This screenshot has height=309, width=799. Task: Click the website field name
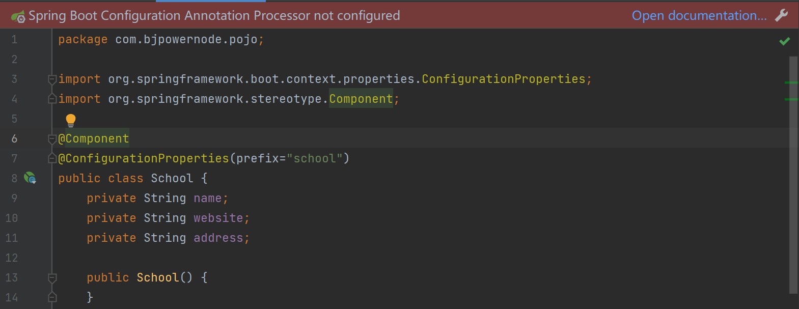pos(218,218)
